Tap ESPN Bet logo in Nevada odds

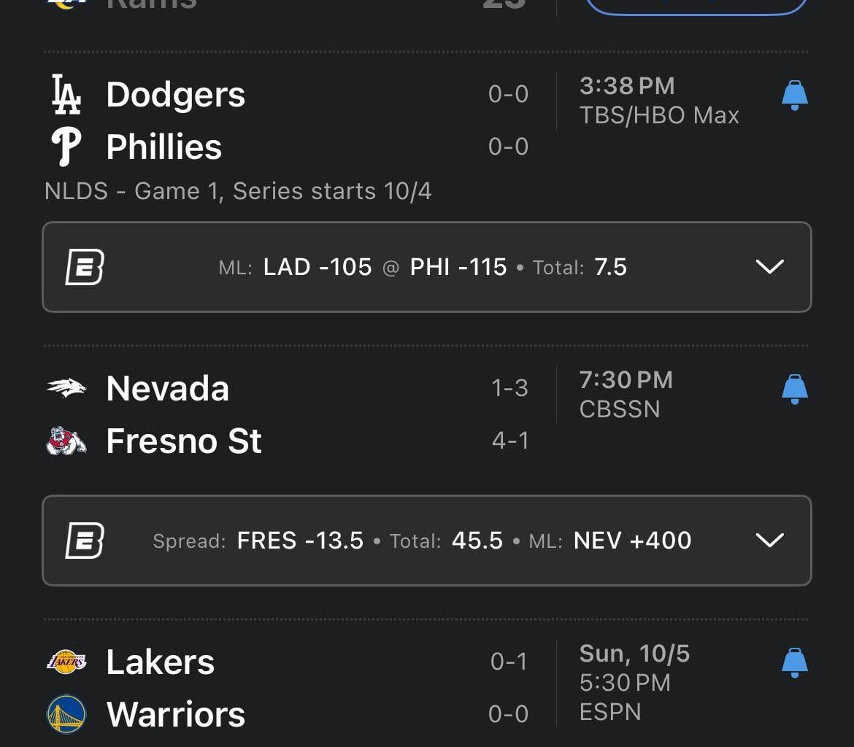coord(84,541)
